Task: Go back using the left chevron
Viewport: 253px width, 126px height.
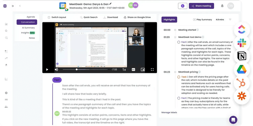Action: 20,6
